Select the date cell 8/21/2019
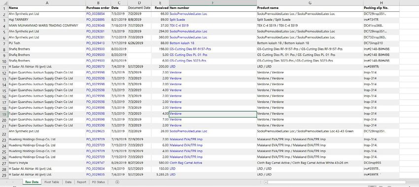This screenshot has height=187, width=419. tap(119, 20)
